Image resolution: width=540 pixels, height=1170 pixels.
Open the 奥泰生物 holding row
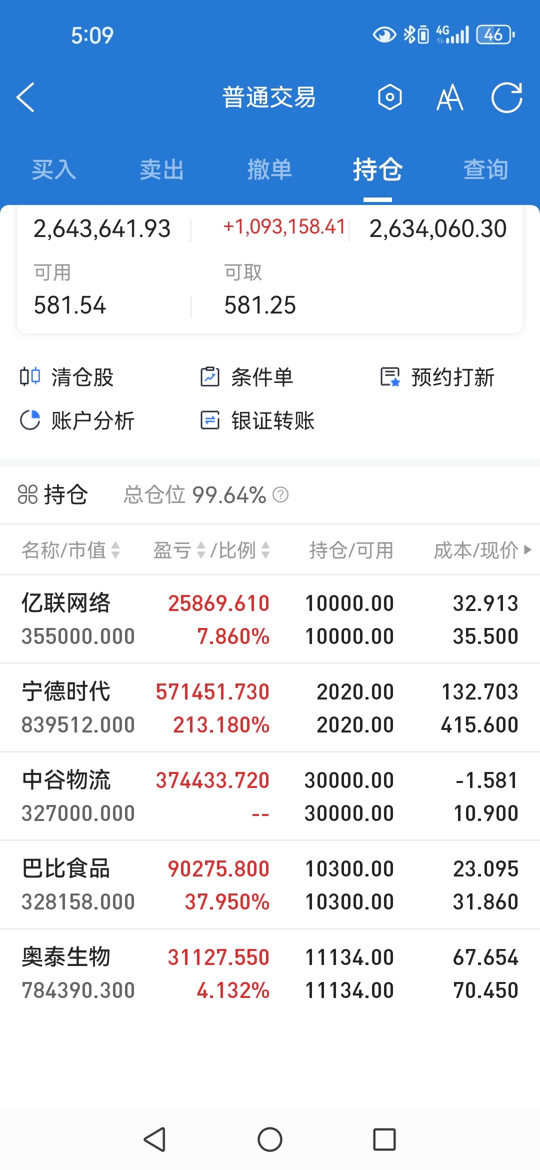(270, 973)
